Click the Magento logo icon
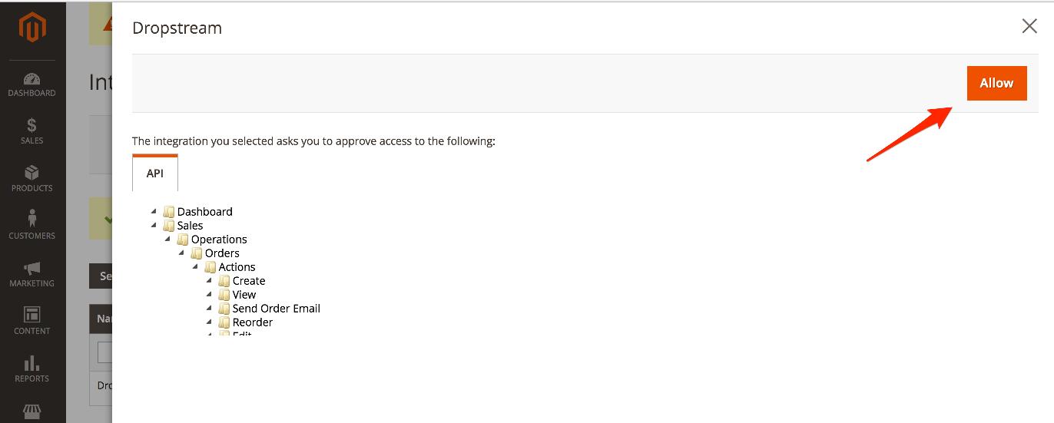 click(32, 28)
